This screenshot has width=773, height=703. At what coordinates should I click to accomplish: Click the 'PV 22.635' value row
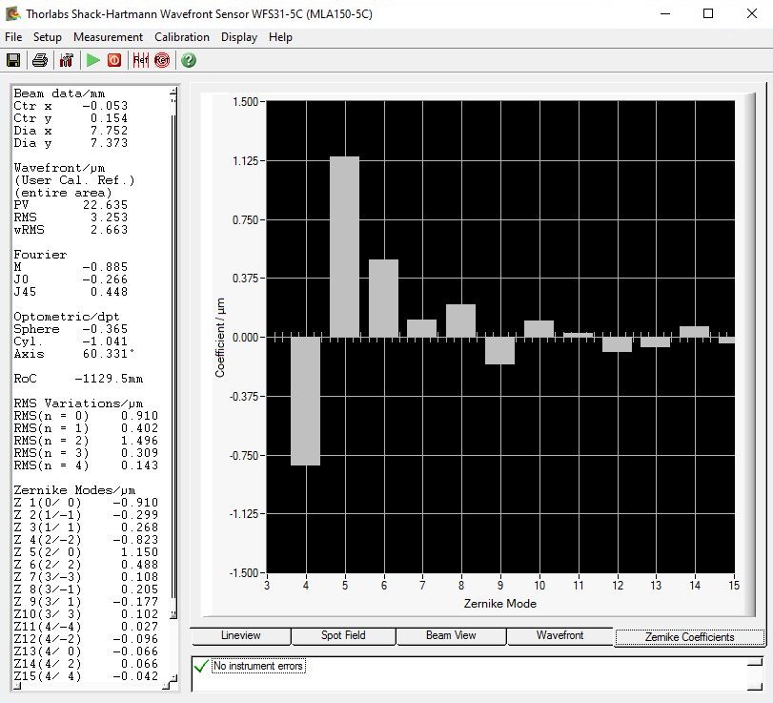(x=71, y=205)
